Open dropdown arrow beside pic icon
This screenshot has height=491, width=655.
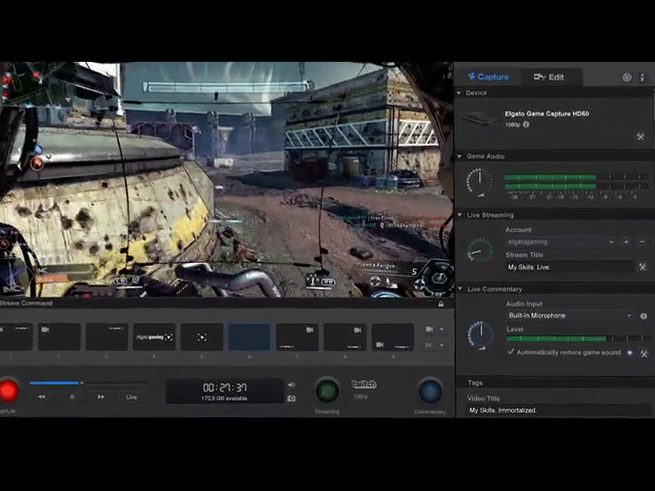442,345
